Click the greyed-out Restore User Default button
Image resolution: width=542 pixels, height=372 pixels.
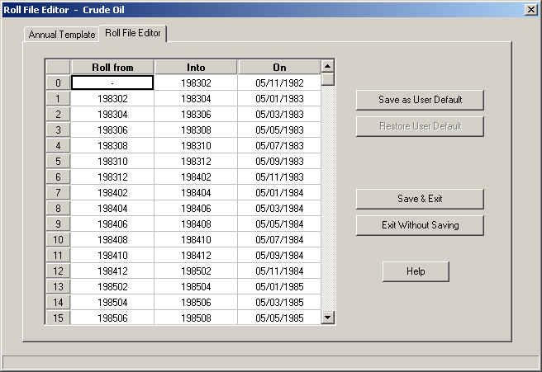(420, 126)
